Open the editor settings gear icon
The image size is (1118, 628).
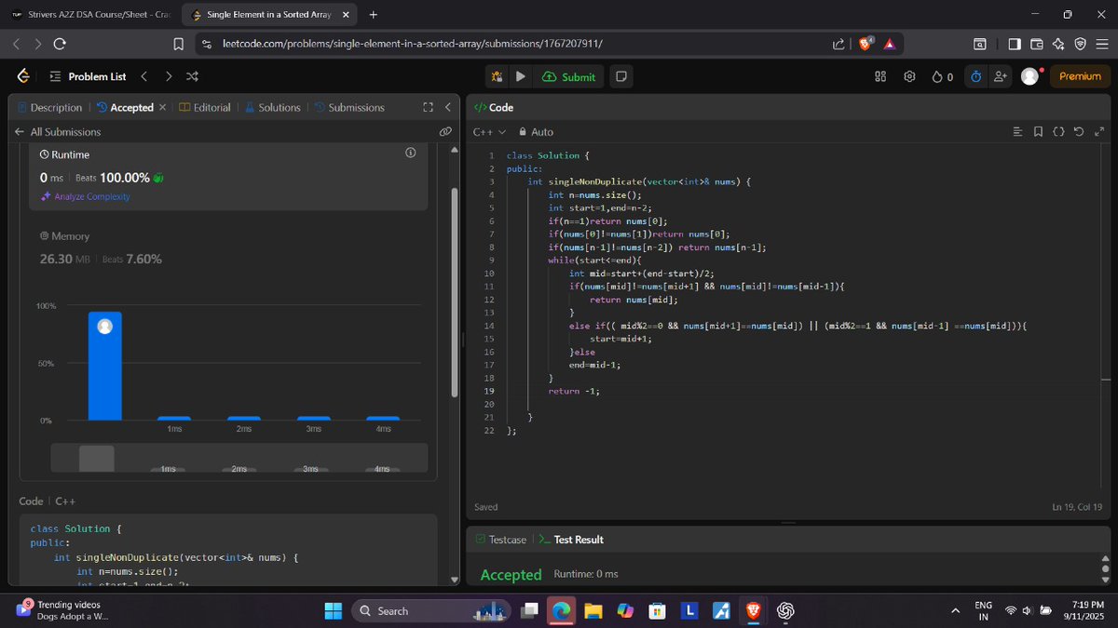pos(909,76)
